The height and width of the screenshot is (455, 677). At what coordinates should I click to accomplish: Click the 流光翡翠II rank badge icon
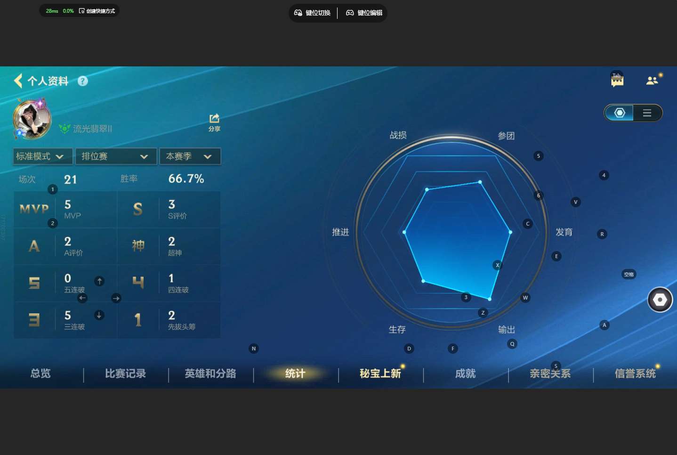tap(64, 129)
